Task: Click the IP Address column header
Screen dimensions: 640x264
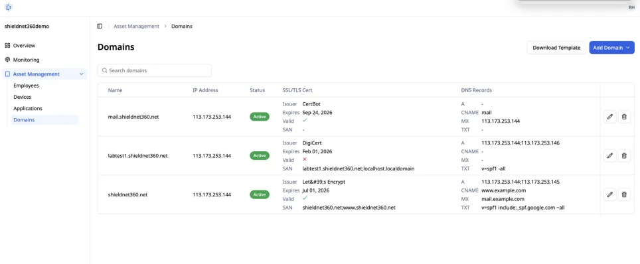Action: (205, 90)
